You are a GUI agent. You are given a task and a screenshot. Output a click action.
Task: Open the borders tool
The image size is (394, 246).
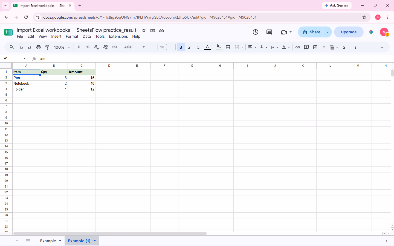pyautogui.click(x=228, y=47)
